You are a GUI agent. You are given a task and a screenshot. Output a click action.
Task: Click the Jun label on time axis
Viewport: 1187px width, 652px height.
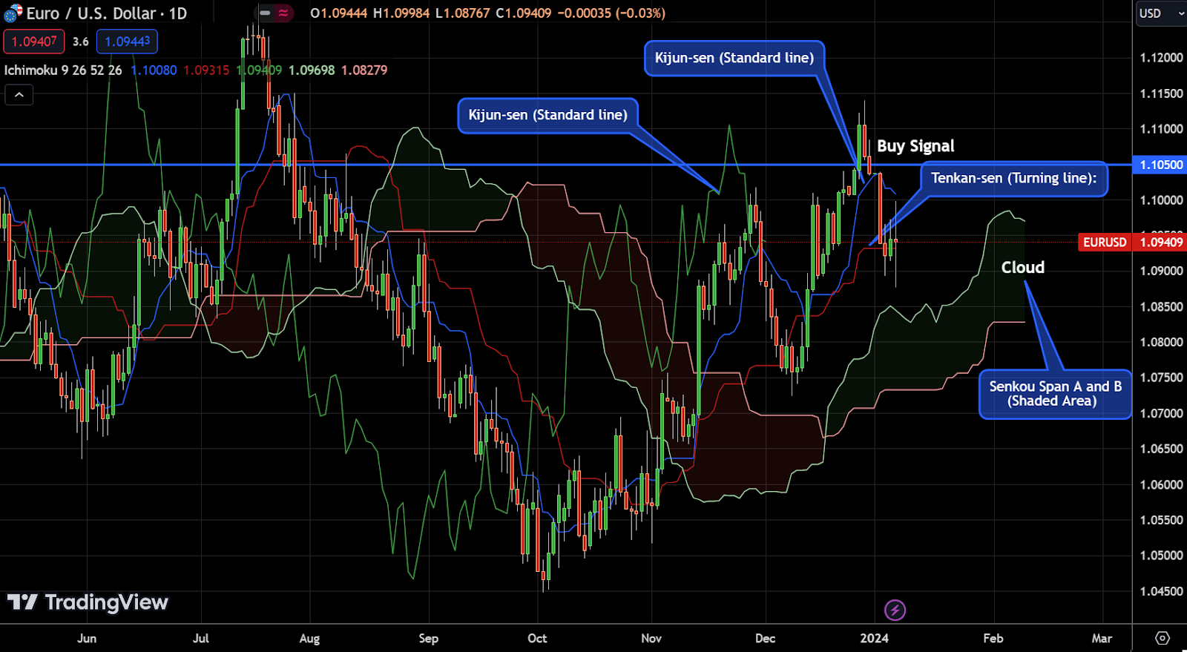87,638
